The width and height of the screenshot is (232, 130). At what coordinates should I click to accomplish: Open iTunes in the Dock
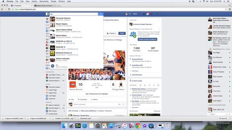(124, 126)
